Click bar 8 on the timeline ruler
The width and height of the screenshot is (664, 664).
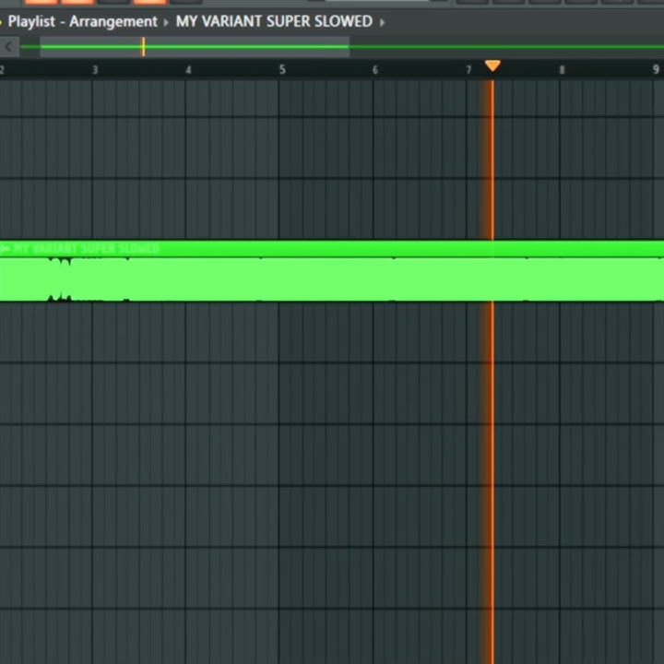[562, 70]
